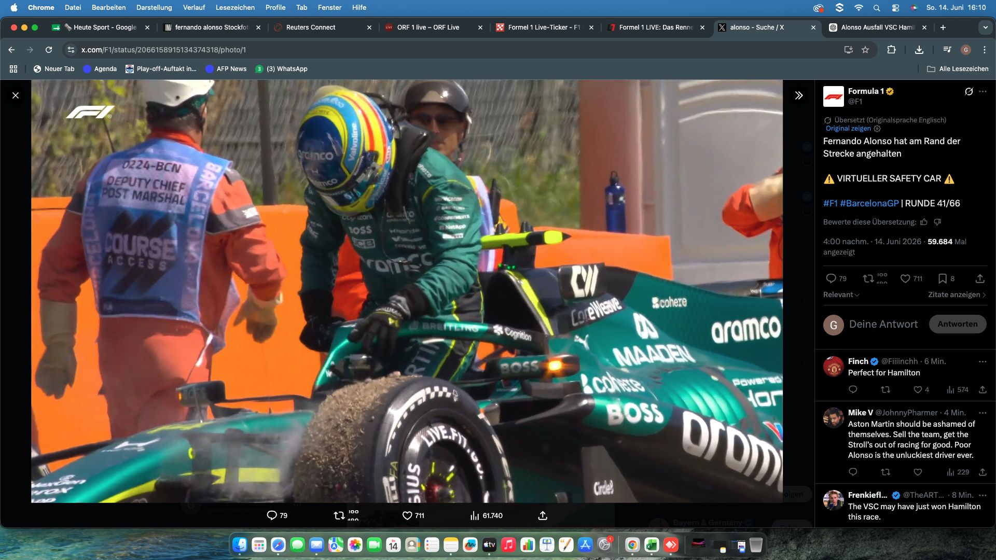Switch to 'Reuters Connect' tab
Image resolution: width=996 pixels, height=560 pixels.
(x=323, y=27)
